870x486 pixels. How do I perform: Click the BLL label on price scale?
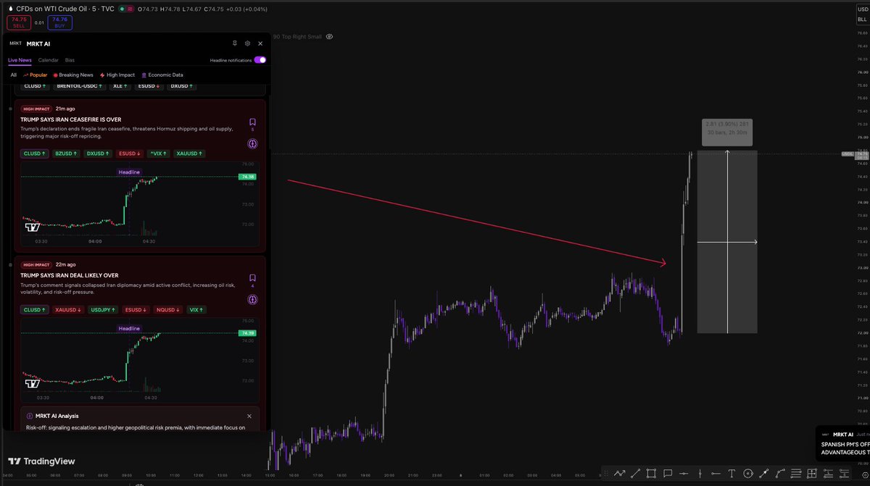[861, 20]
